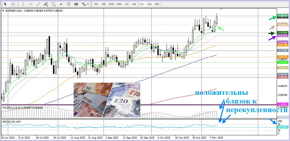
Task: Toggle the D1 daily timeframe
Action: pos(142,4)
